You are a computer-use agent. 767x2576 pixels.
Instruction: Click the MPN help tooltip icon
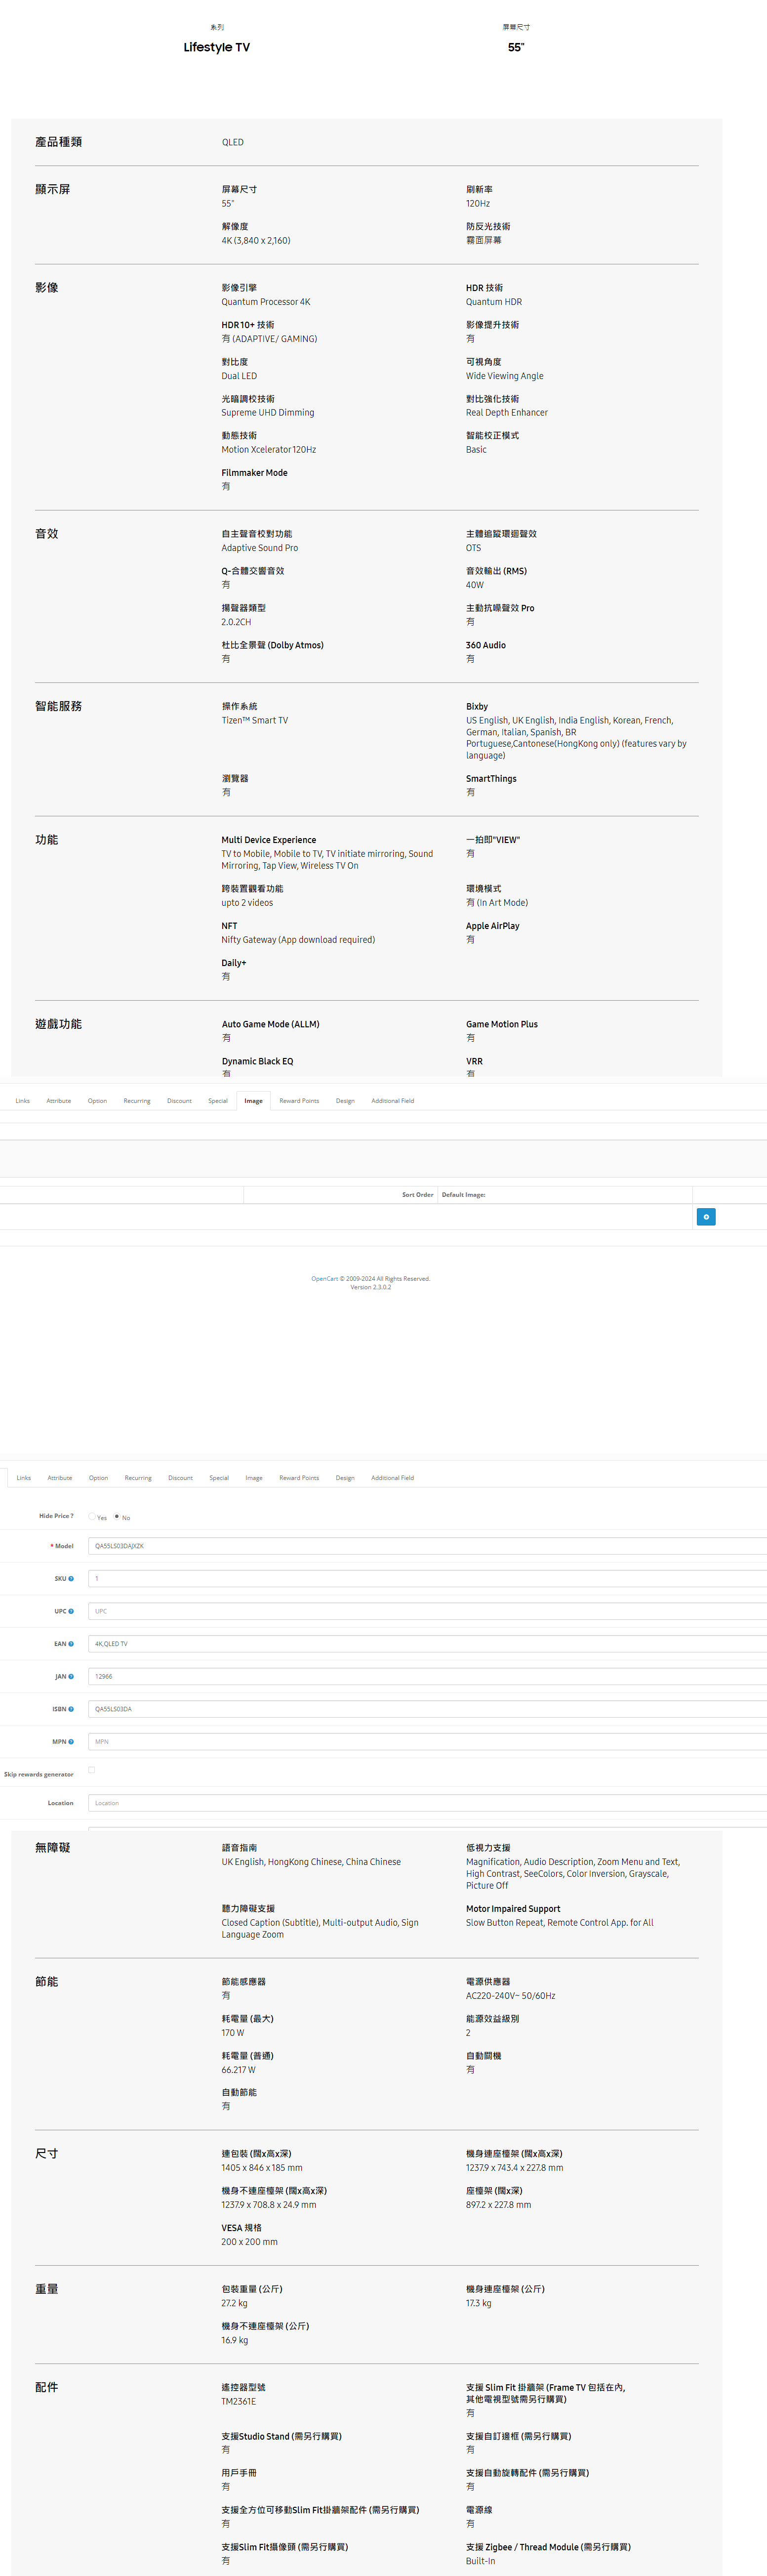pyautogui.click(x=71, y=1742)
